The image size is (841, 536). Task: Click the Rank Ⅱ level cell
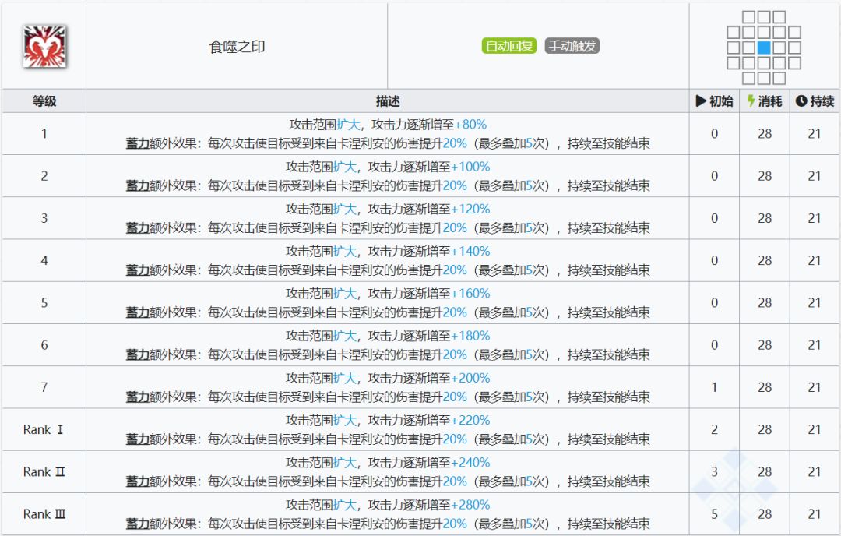click(x=44, y=472)
